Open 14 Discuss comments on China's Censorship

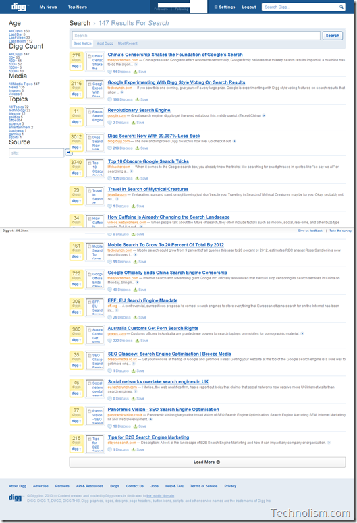[119, 72]
